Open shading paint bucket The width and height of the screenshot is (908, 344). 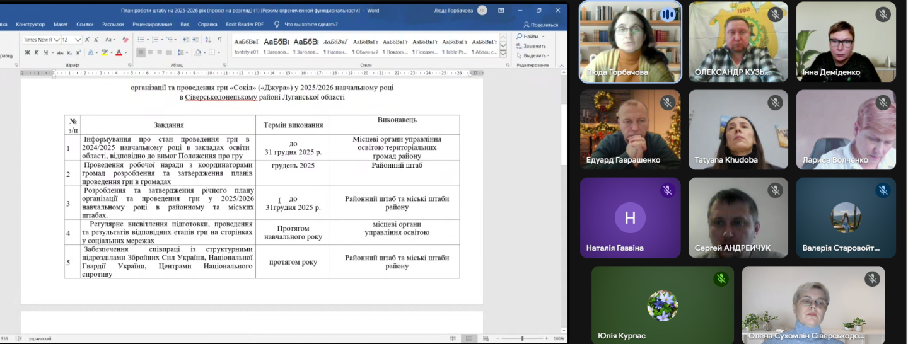198,52
